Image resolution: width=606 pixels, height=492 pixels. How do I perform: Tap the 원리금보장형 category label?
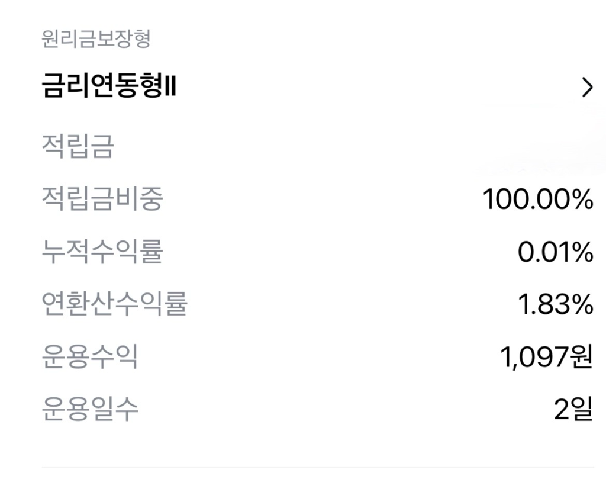tap(96, 40)
